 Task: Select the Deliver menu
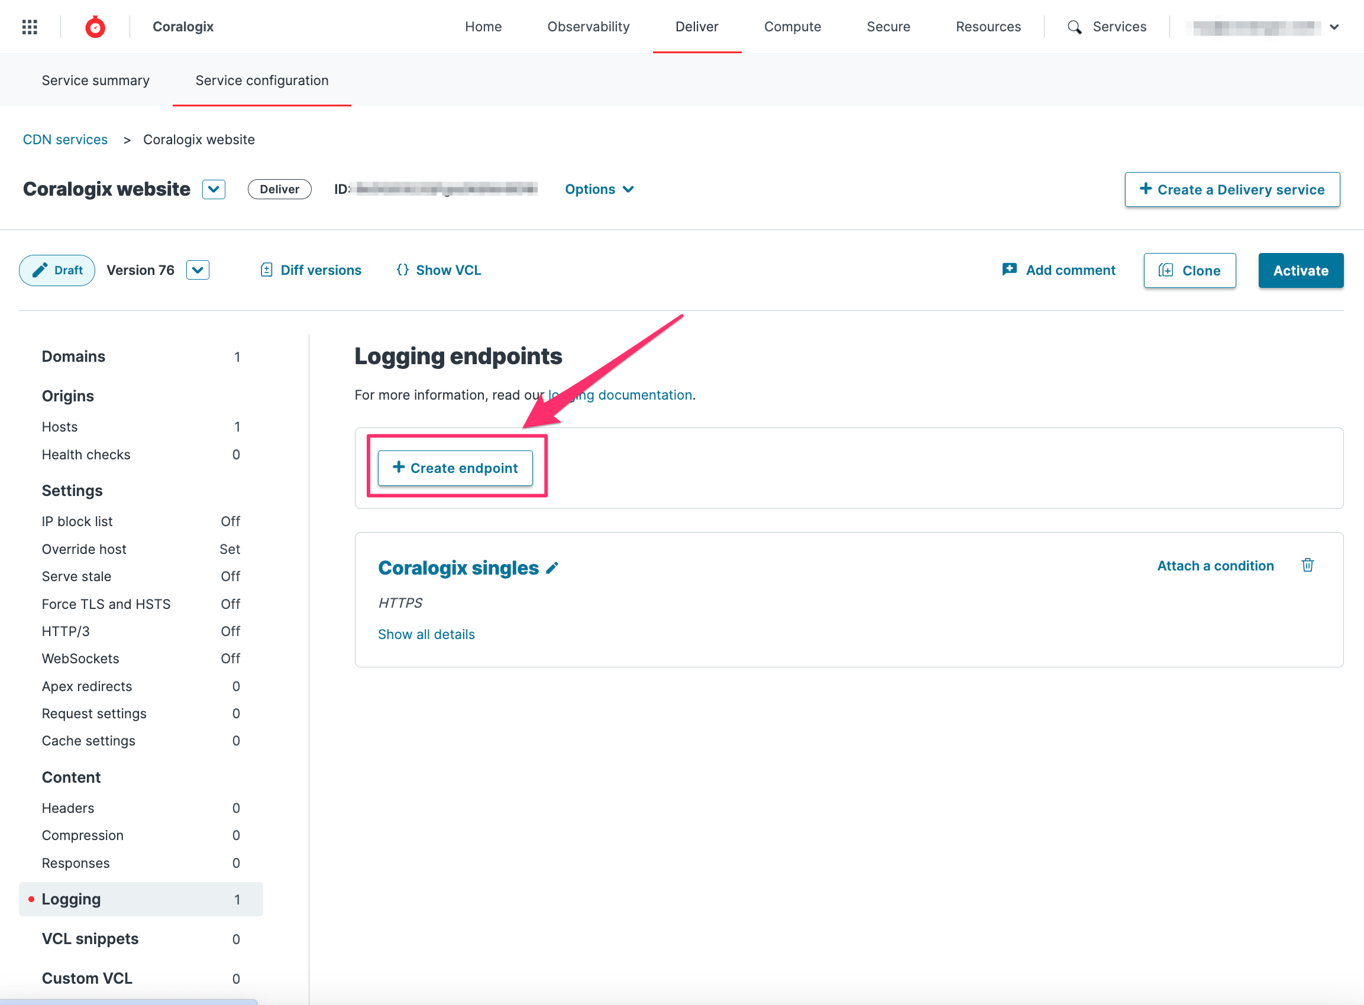pos(697,27)
